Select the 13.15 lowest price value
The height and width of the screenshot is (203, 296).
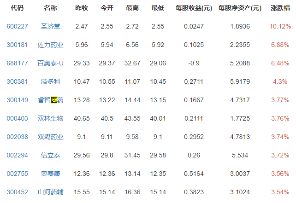point(158,100)
